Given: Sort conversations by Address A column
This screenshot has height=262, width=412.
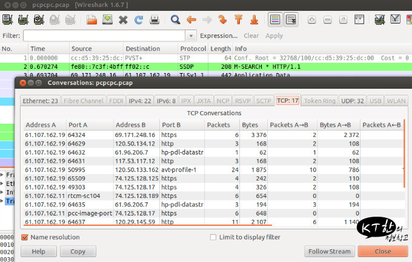Looking at the screenshot, I should coord(45,125).
